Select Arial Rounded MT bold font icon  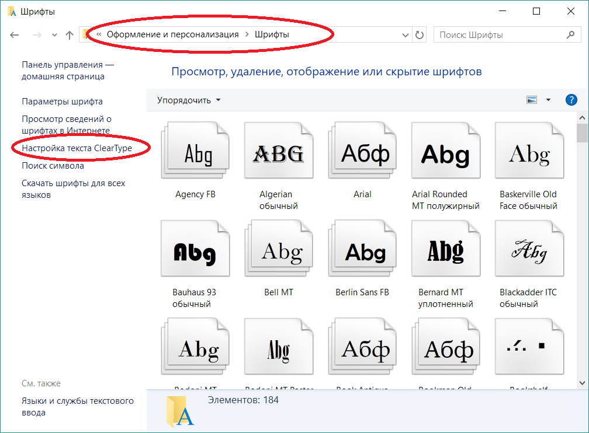pyautogui.click(x=446, y=153)
